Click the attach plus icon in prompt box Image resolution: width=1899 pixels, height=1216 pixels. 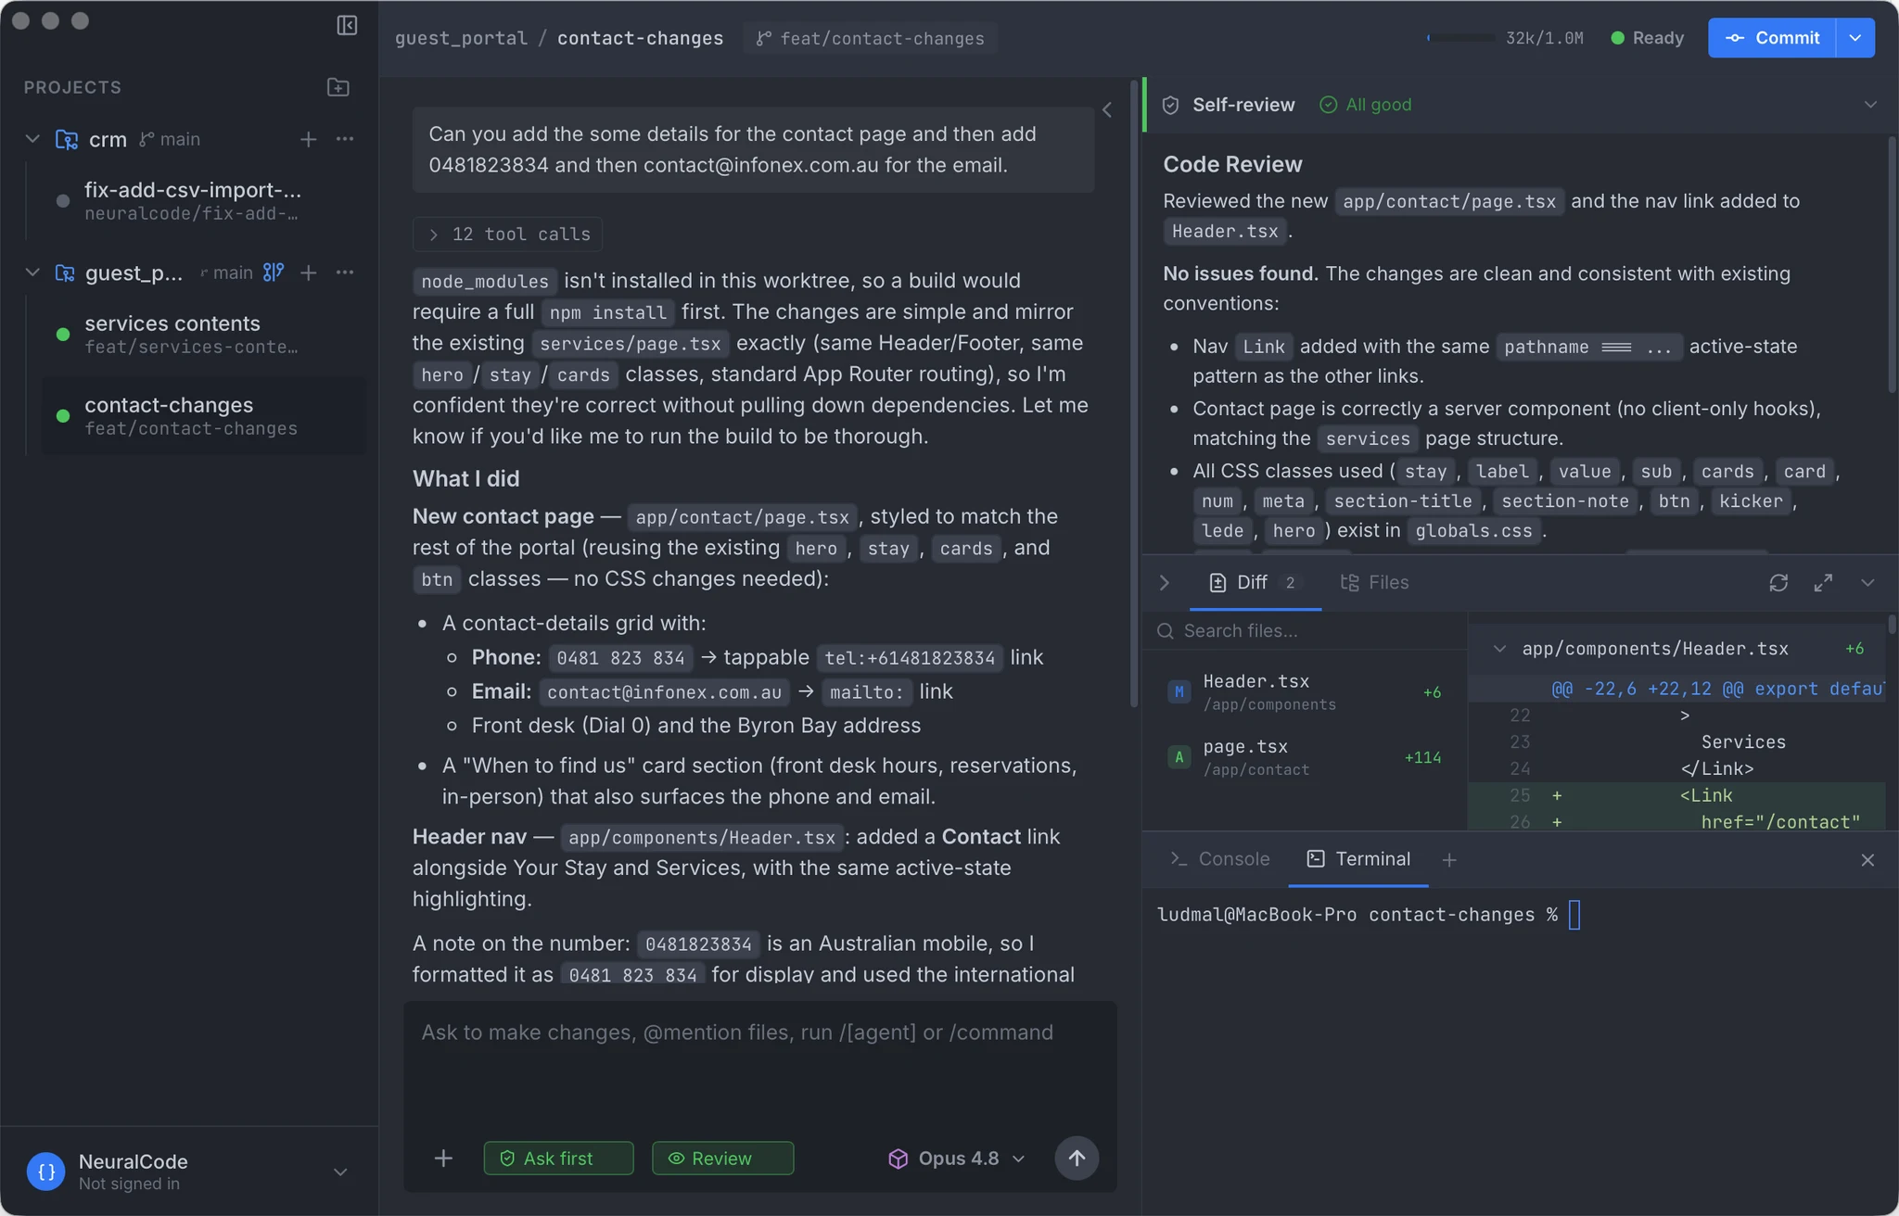443,1158
